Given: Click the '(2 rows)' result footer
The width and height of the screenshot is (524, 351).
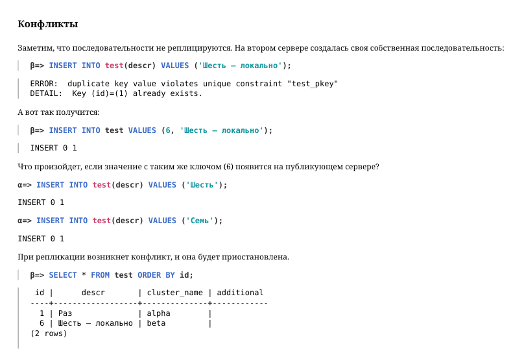Looking at the screenshot, I should (49, 333).
